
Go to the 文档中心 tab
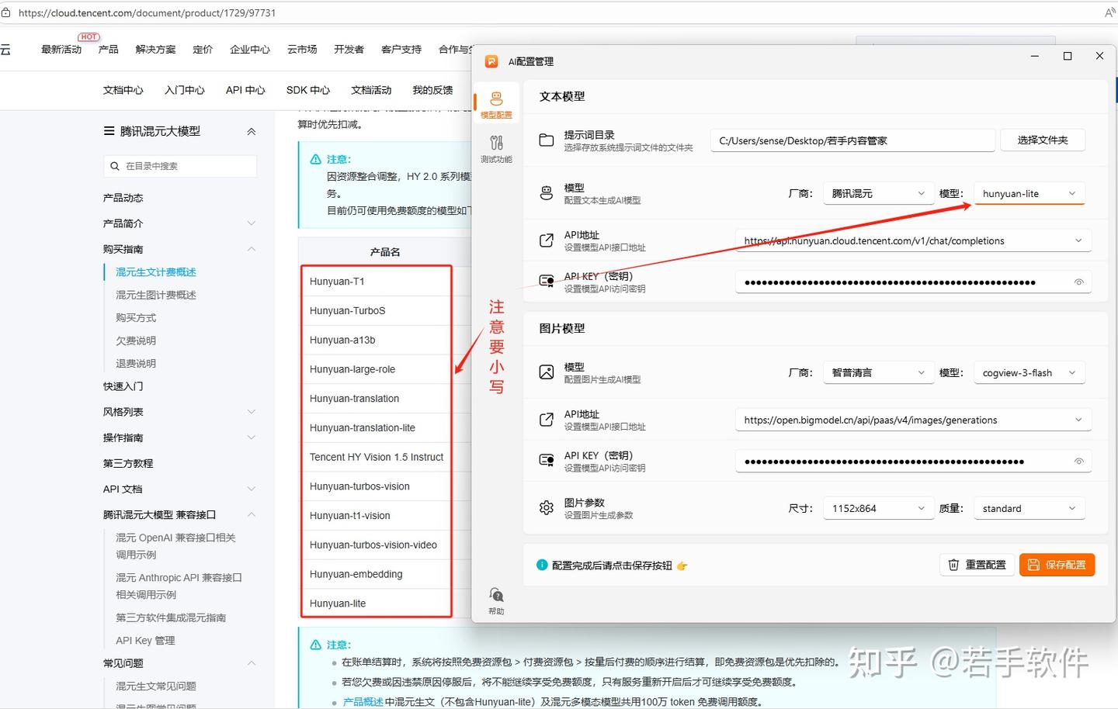123,90
